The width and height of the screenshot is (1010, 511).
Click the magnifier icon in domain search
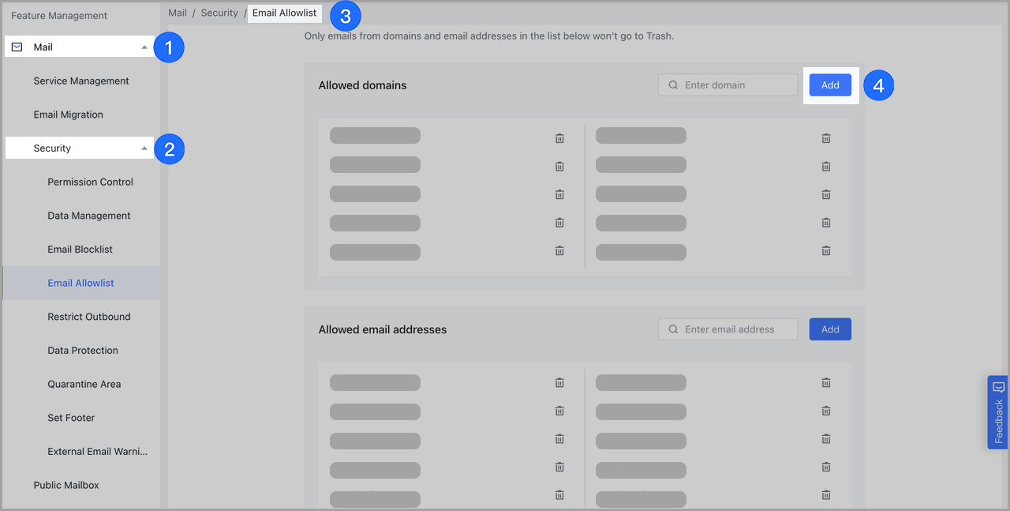tap(673, 85)
